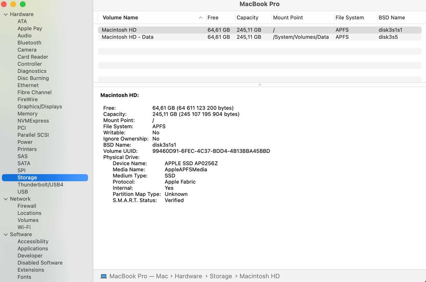Image resolution: width=426 pixels, height=282 pixels.
Task: Open Wi-Fi network info
Action: tap(24, 227)
